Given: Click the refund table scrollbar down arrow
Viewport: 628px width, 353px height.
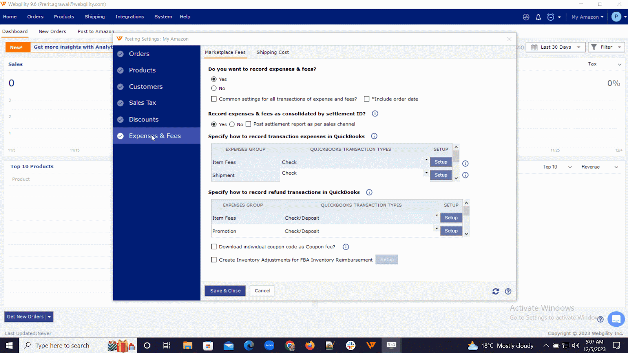Looking at the screenshot, I should 466,234.
